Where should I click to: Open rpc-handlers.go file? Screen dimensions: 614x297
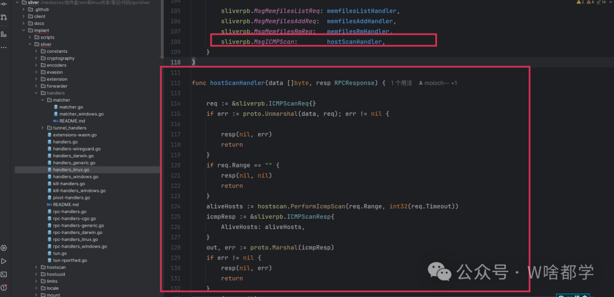pyautogui.click(x=69, y=212)
